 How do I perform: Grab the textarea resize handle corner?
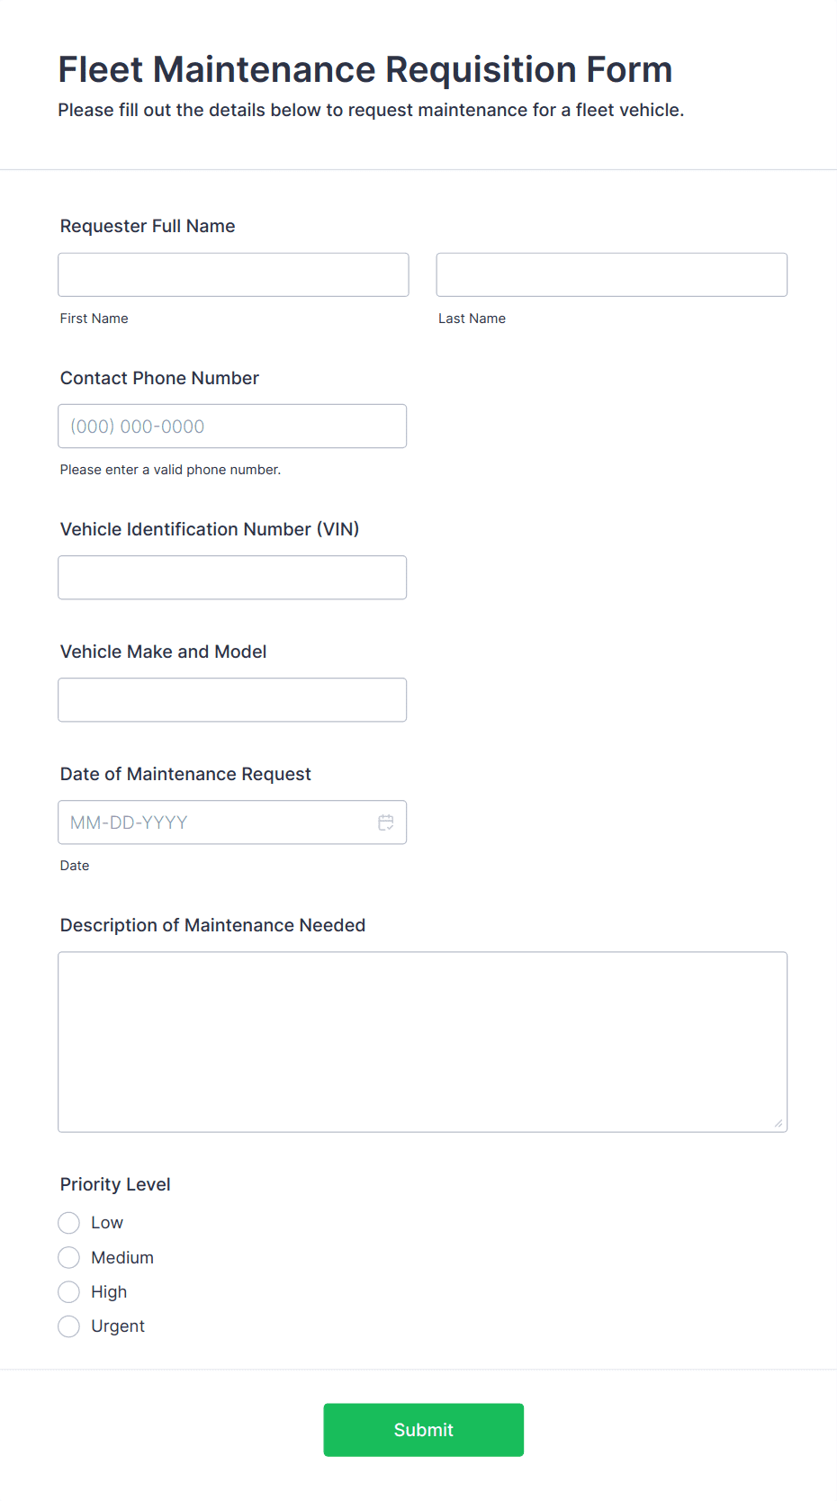(x=778, y=1123)
